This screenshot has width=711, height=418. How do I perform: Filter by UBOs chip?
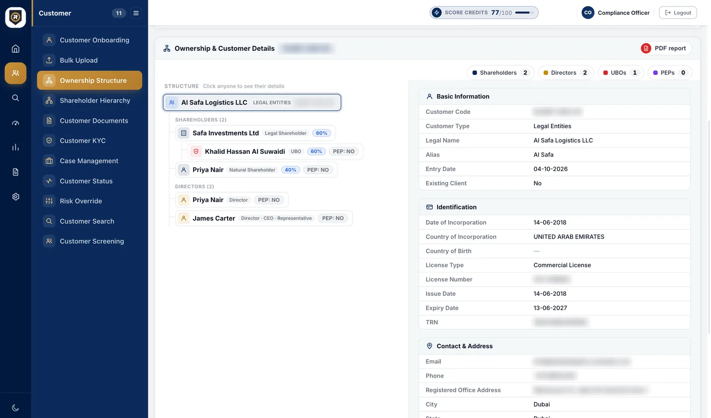tap(620, 72)
